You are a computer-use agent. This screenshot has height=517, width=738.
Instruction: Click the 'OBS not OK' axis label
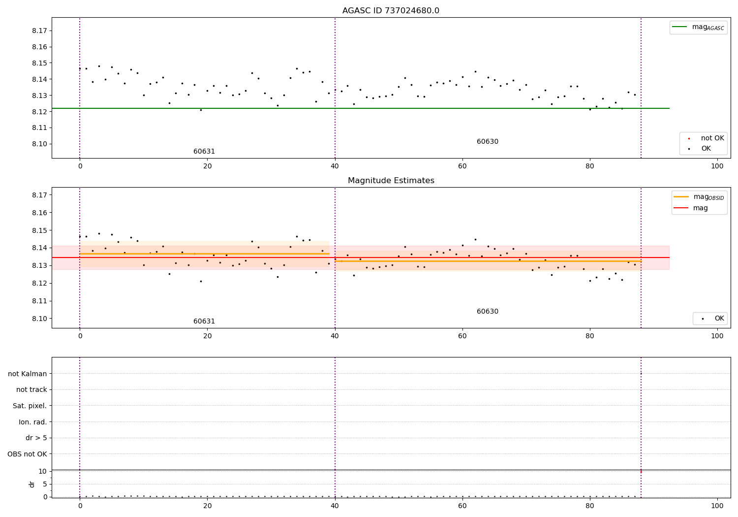[x=27, y=454]
